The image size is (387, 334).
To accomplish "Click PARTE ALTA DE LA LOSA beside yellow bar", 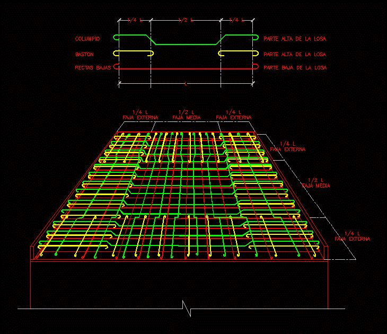I will 295,54.
